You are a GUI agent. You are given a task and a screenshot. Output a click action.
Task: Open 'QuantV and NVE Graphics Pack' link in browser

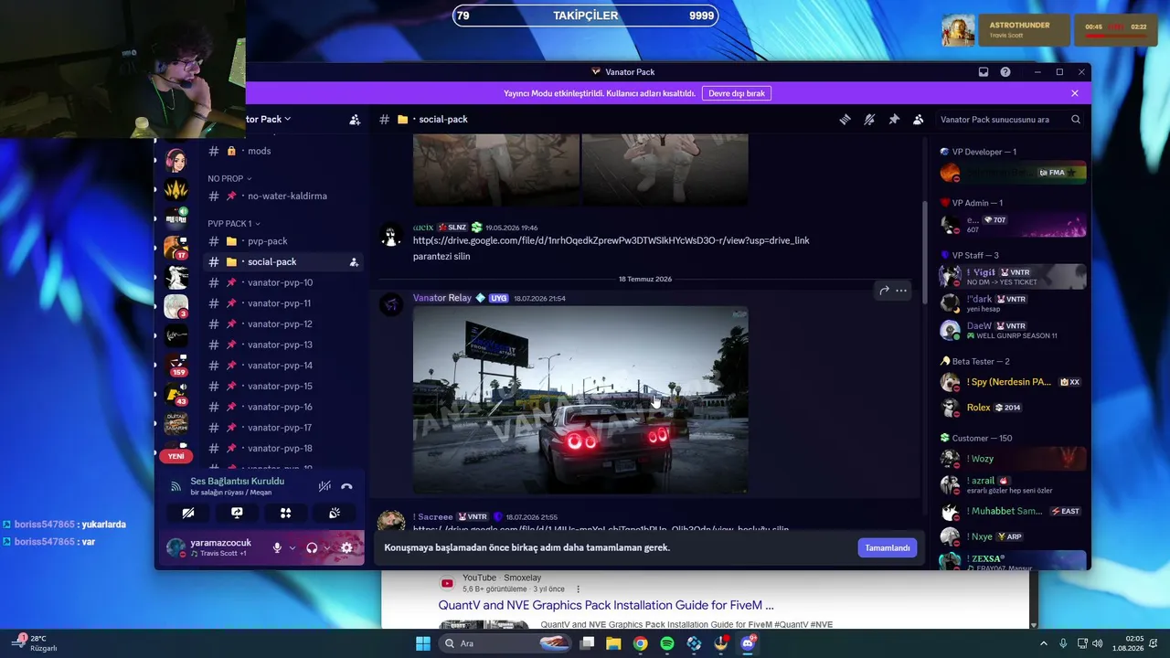[606, 605]
